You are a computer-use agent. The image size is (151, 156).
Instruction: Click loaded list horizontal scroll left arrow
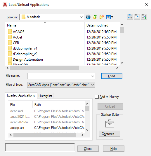point(11,135)
